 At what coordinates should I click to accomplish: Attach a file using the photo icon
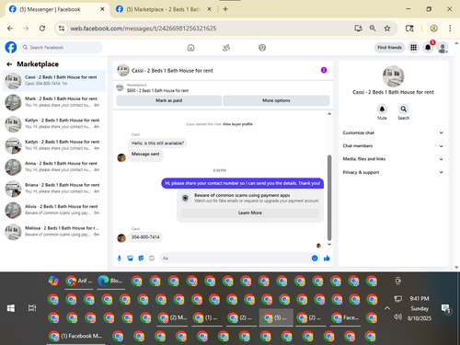pos(130,259)
